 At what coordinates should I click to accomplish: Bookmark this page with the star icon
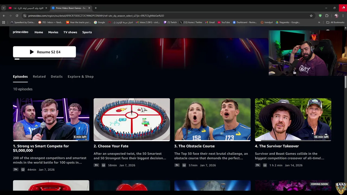[311, 16]
